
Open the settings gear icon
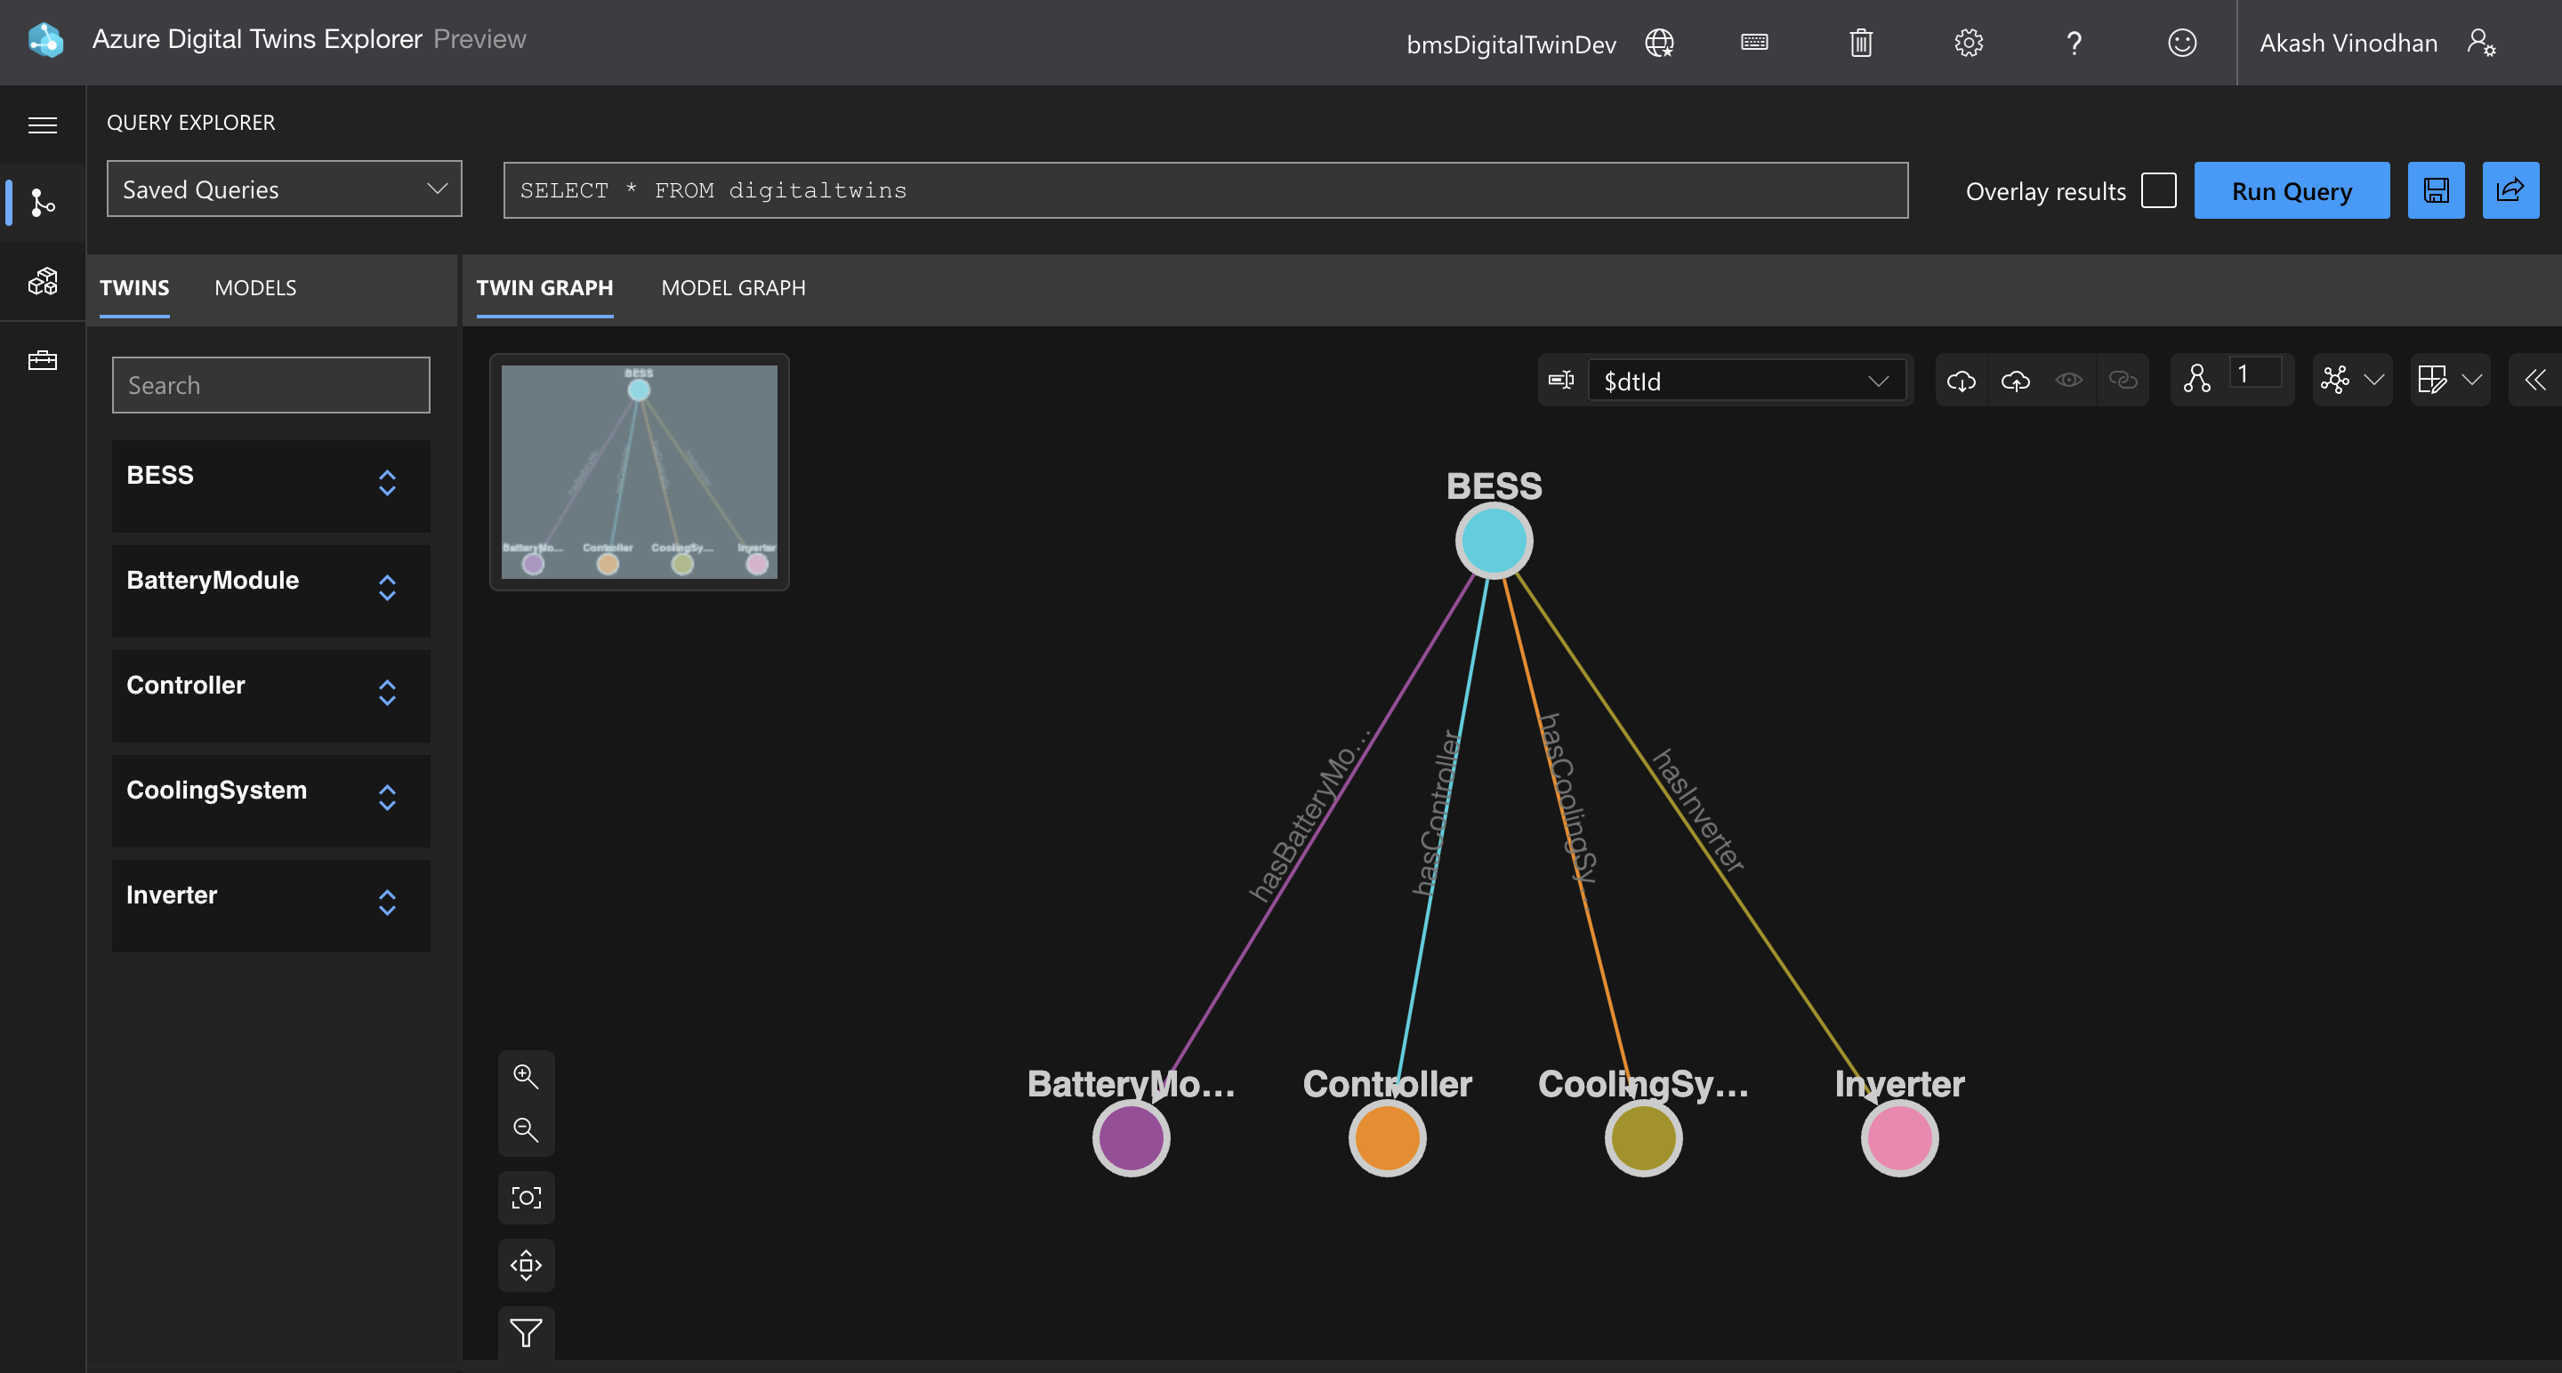pos(1969,43)
